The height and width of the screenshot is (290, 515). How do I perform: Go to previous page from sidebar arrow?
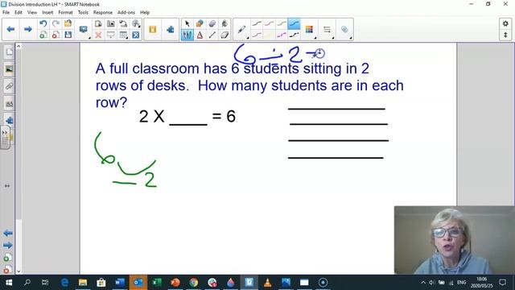coord(7,233)
